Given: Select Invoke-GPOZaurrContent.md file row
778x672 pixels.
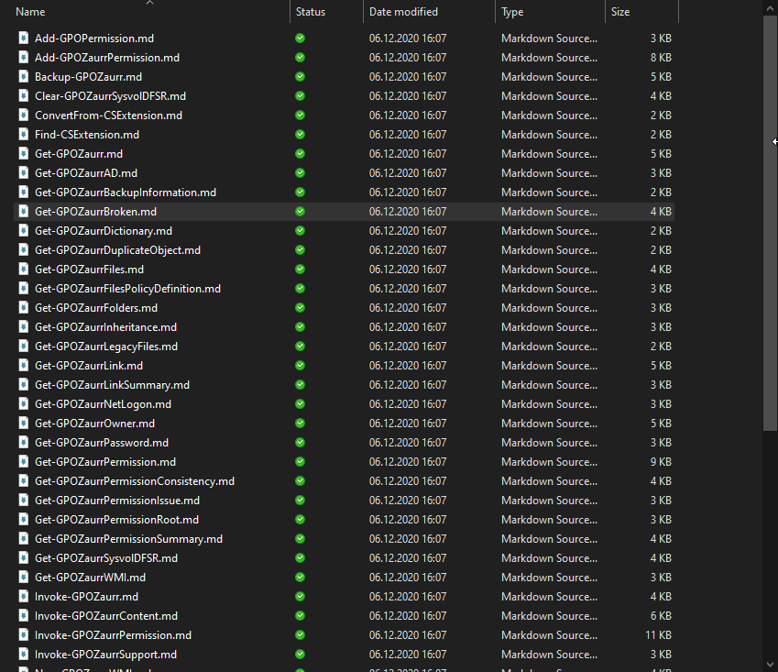Looking at the screenshot, I should coord(105,616).
